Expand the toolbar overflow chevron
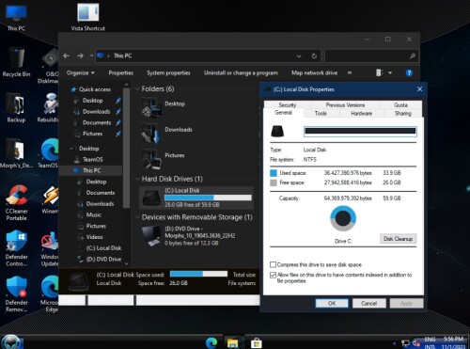Image resolution: width=470 pixels, height=349 pixels. [350, 72]
